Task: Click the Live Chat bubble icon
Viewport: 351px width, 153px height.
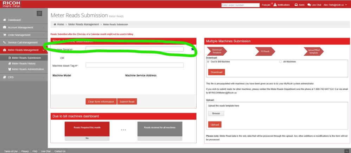Action: pyautogui.click(x=309, y=5)
